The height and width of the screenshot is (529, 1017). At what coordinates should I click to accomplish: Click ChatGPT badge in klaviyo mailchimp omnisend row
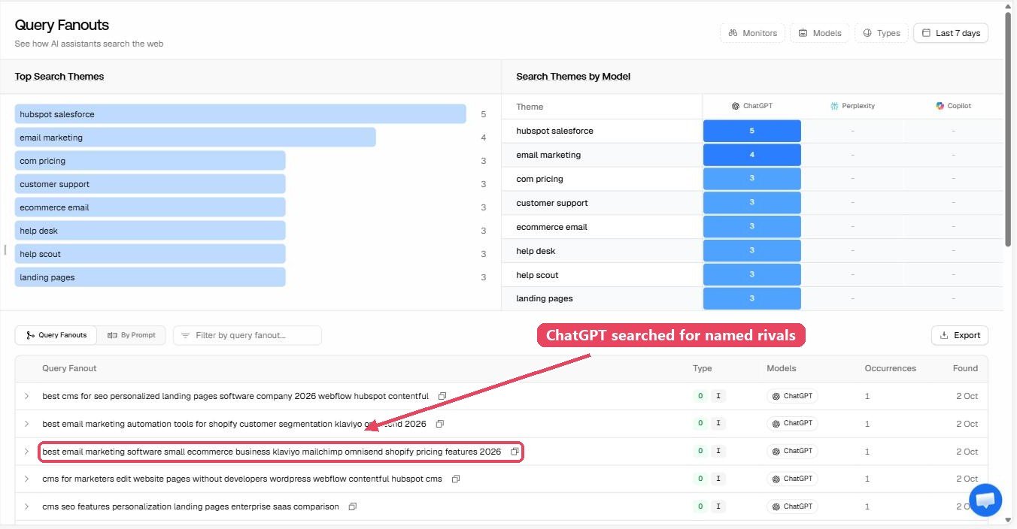coord(792,452)
